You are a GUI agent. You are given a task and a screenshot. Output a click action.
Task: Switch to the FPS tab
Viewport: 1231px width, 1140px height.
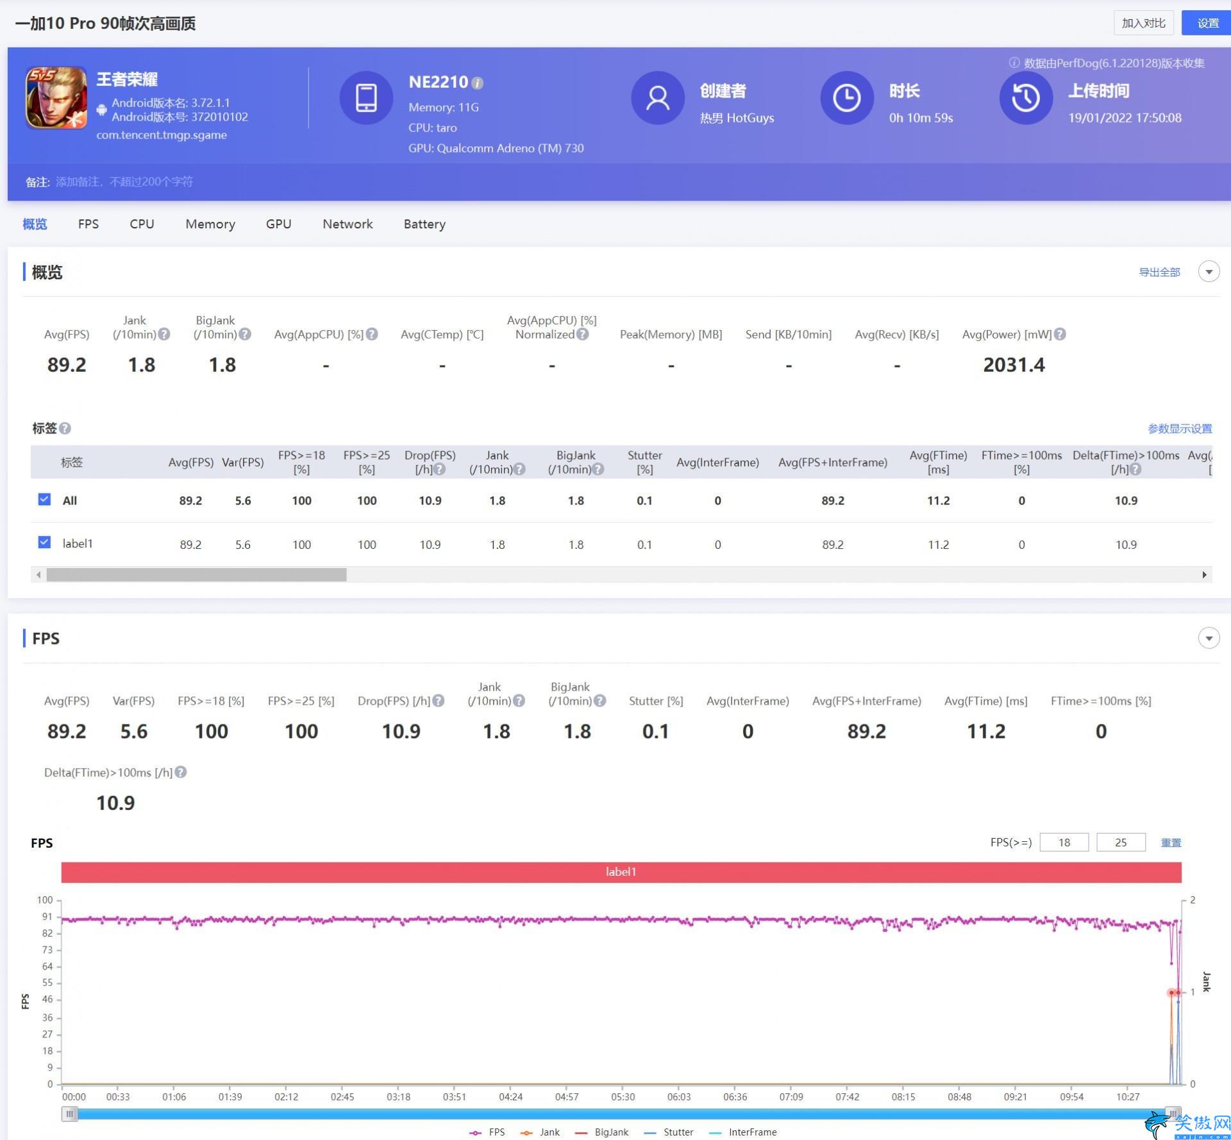[x=88, y=224]
